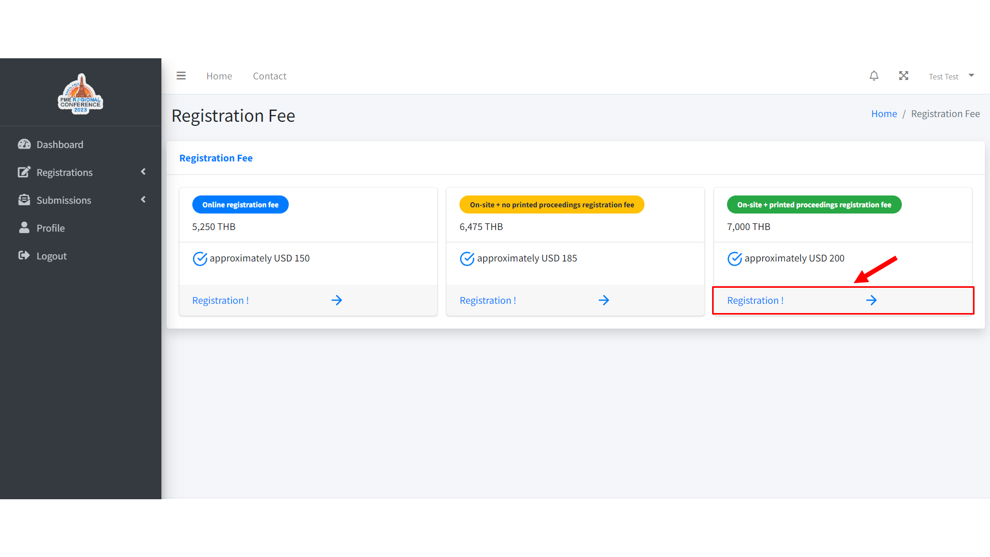Open the notifications bell icon
Image resolution: width=990 pixels, height=557 pixels.
(x=874, y=76)
